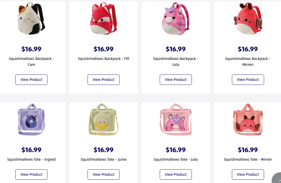View Product for Squishmallows Tote Lola
The height and width of the screenshot is (183, 281).
coord(175,175)
